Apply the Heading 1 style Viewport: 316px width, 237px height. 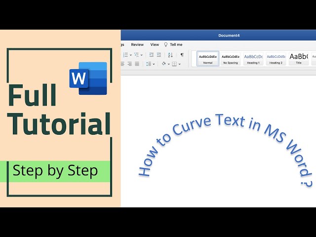[253, 58]
